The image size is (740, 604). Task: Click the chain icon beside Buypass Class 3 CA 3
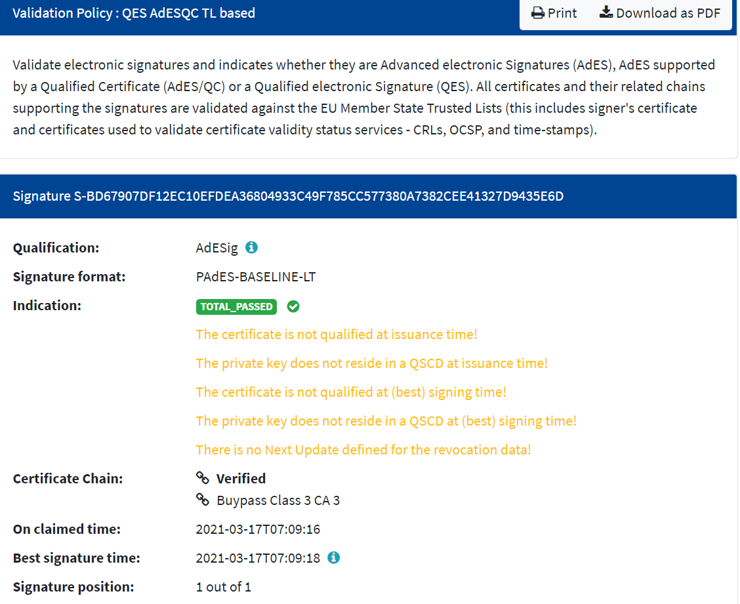click(203, 500)
